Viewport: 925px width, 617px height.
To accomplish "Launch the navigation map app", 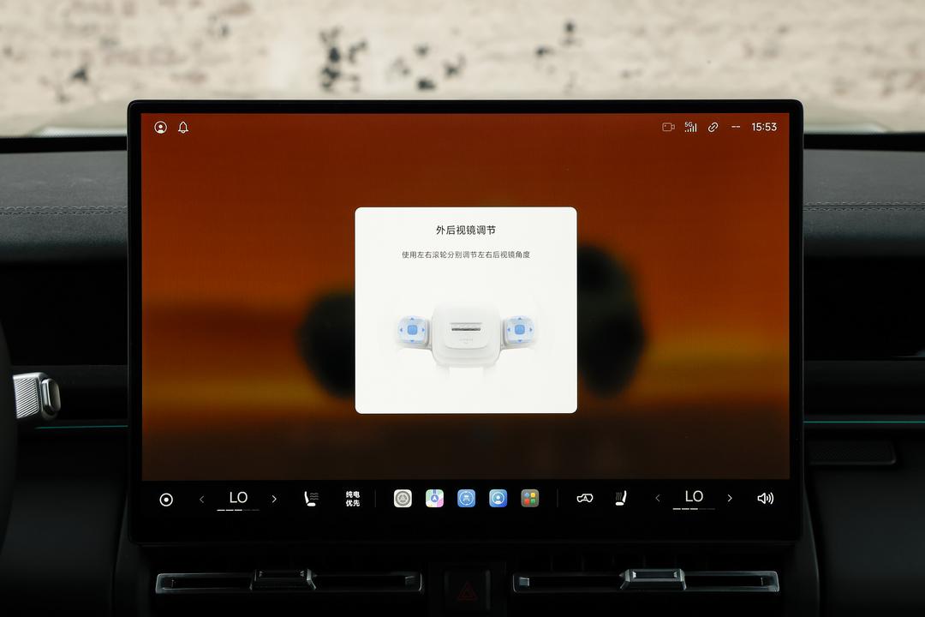I will pyautogui.click(x=435, y=499).
